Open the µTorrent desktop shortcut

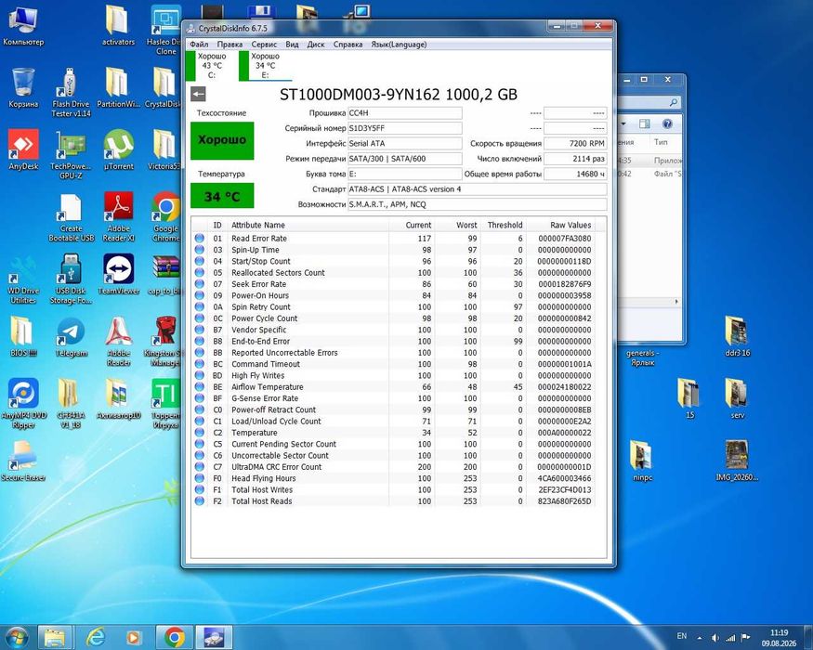point(118,150)
